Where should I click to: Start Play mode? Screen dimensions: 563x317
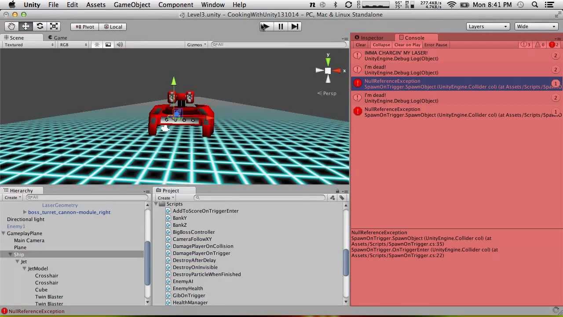pyautogui.click(x=266, y=26)
